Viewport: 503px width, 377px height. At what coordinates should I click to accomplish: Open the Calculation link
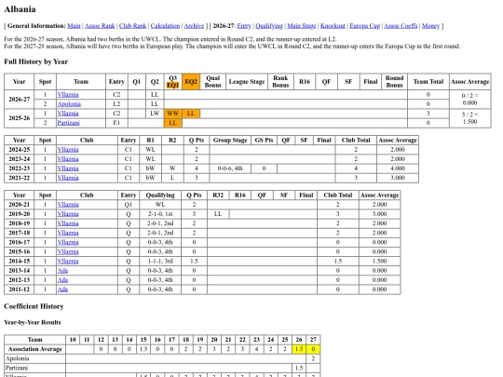[165, 26]
